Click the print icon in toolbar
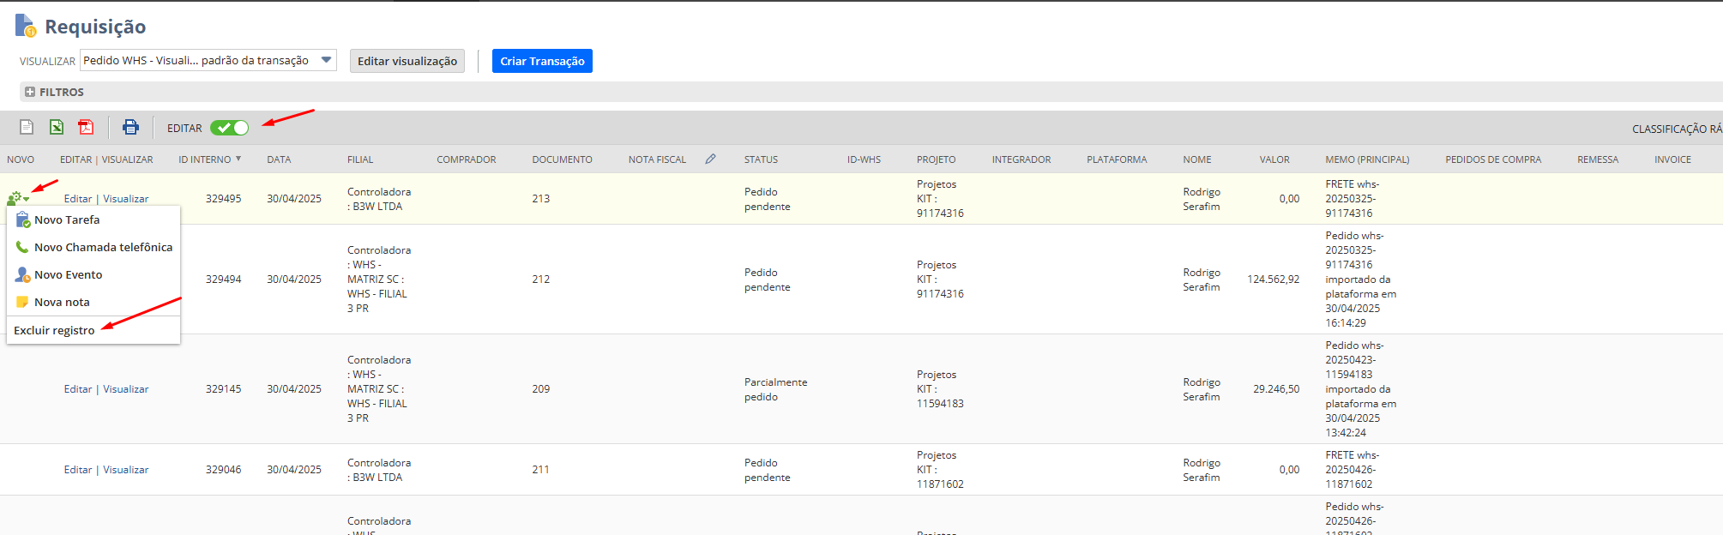The image size is (1723, 535). click(x=130, y=127)
